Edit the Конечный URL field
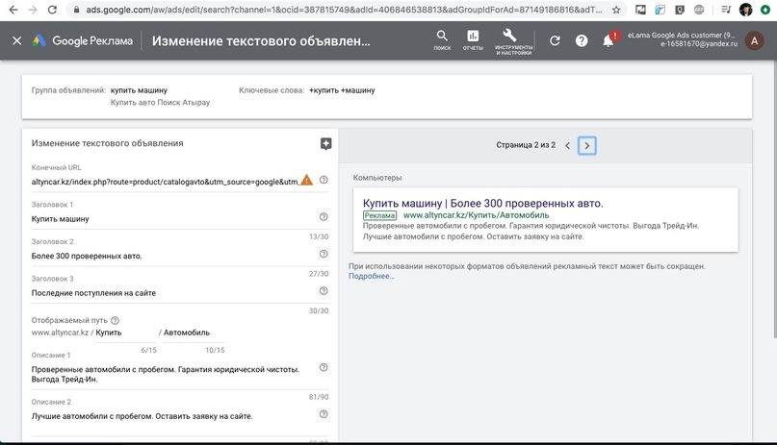777x445 pixels. [x=165, y=182]
